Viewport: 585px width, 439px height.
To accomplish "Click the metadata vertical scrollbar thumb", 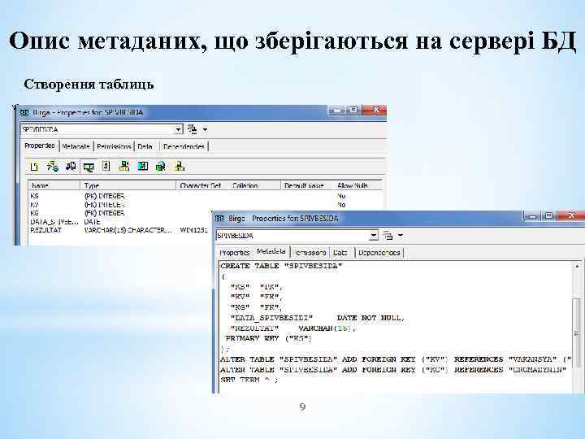I will click(577, 332).
